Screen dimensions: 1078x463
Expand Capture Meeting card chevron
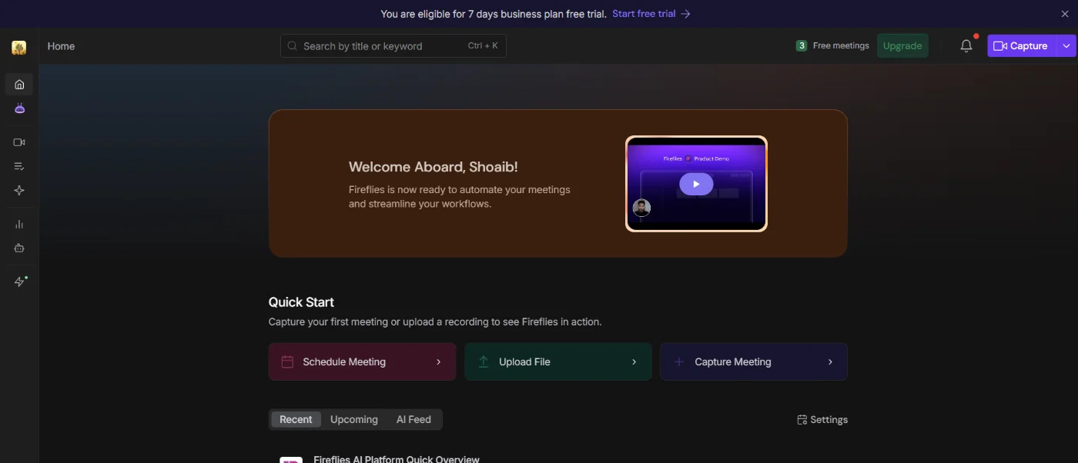coord(830,362)
